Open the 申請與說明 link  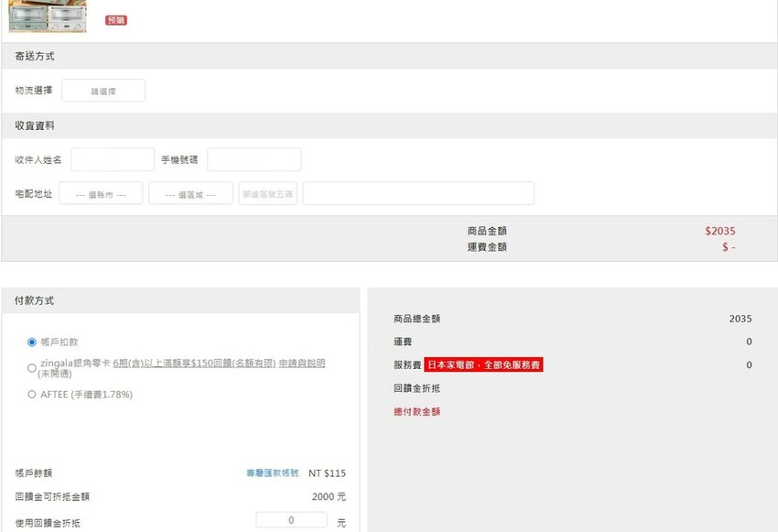tap(302, 364)
